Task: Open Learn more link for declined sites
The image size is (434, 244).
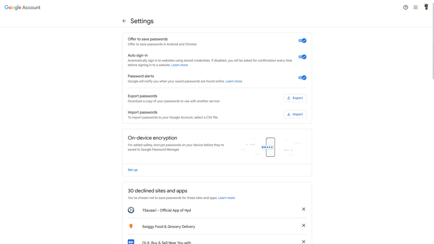Action: point(226,198)
